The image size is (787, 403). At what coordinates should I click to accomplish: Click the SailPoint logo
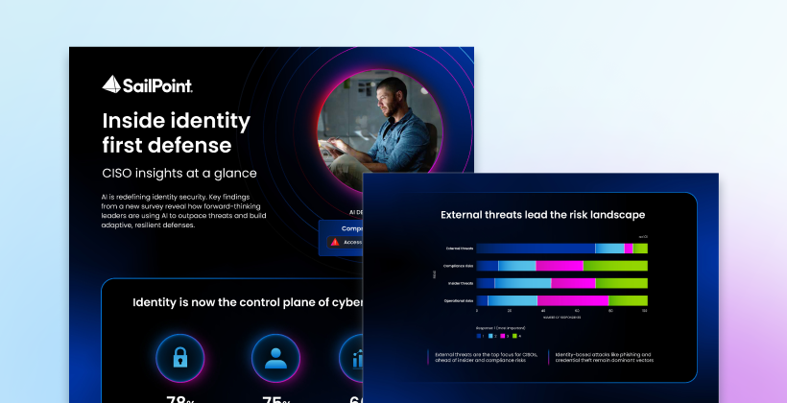pos(147,84)
